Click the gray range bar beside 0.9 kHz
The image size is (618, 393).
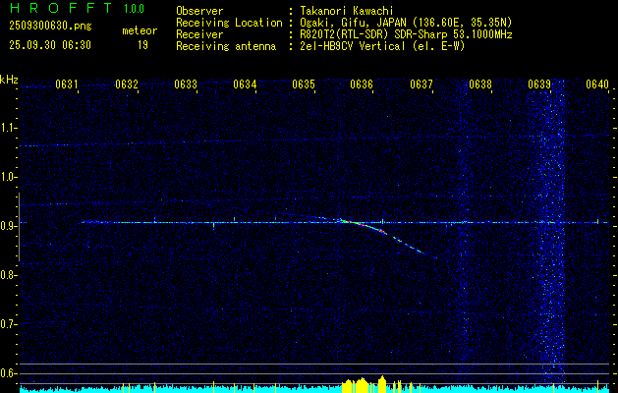click(x=19, y=227)
